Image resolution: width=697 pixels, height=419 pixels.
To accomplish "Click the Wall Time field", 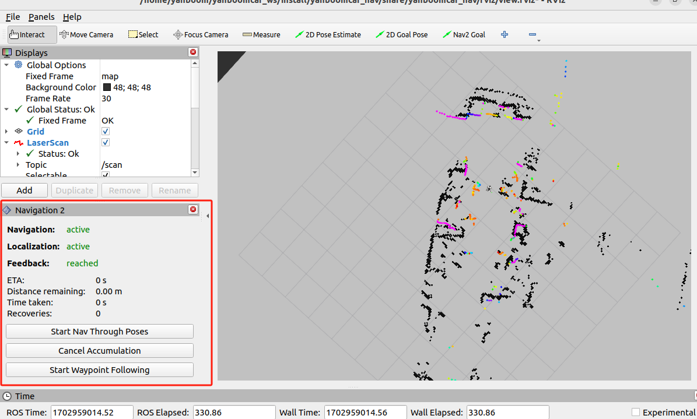I will tap(365, 413).
